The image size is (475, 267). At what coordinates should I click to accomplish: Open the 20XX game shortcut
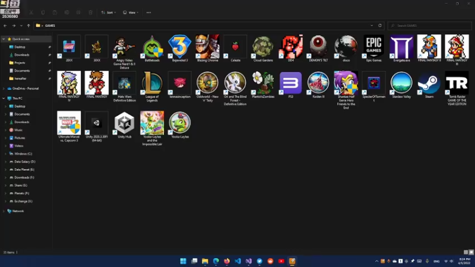point(69,49)
